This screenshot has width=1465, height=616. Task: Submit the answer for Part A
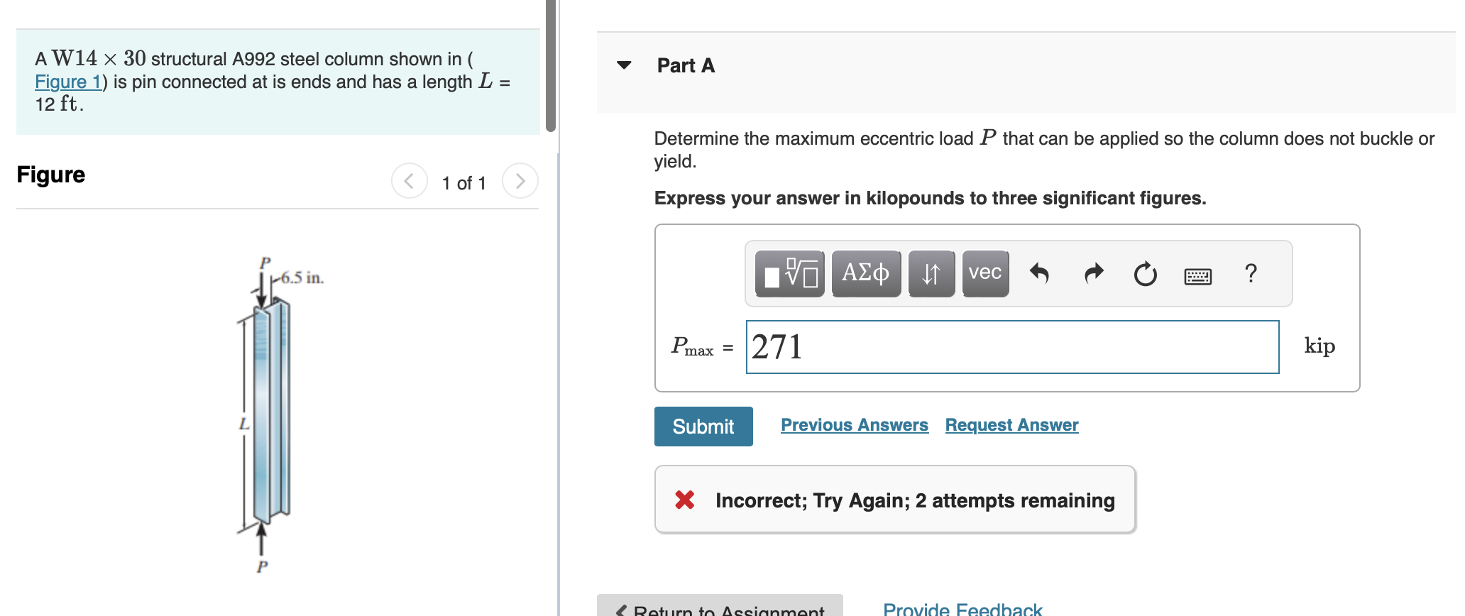(703, 426)
